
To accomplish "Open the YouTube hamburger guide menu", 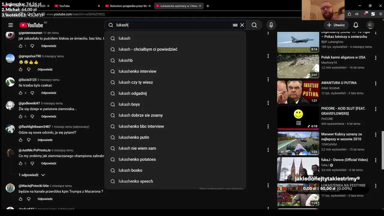I will point(10,25).
